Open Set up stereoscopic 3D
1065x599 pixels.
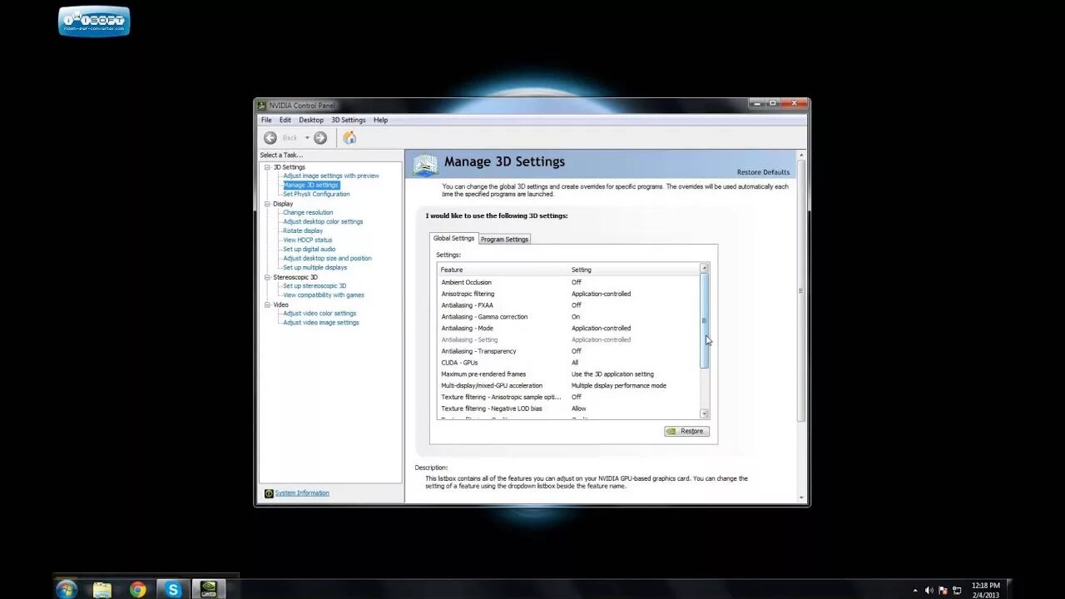315,285
